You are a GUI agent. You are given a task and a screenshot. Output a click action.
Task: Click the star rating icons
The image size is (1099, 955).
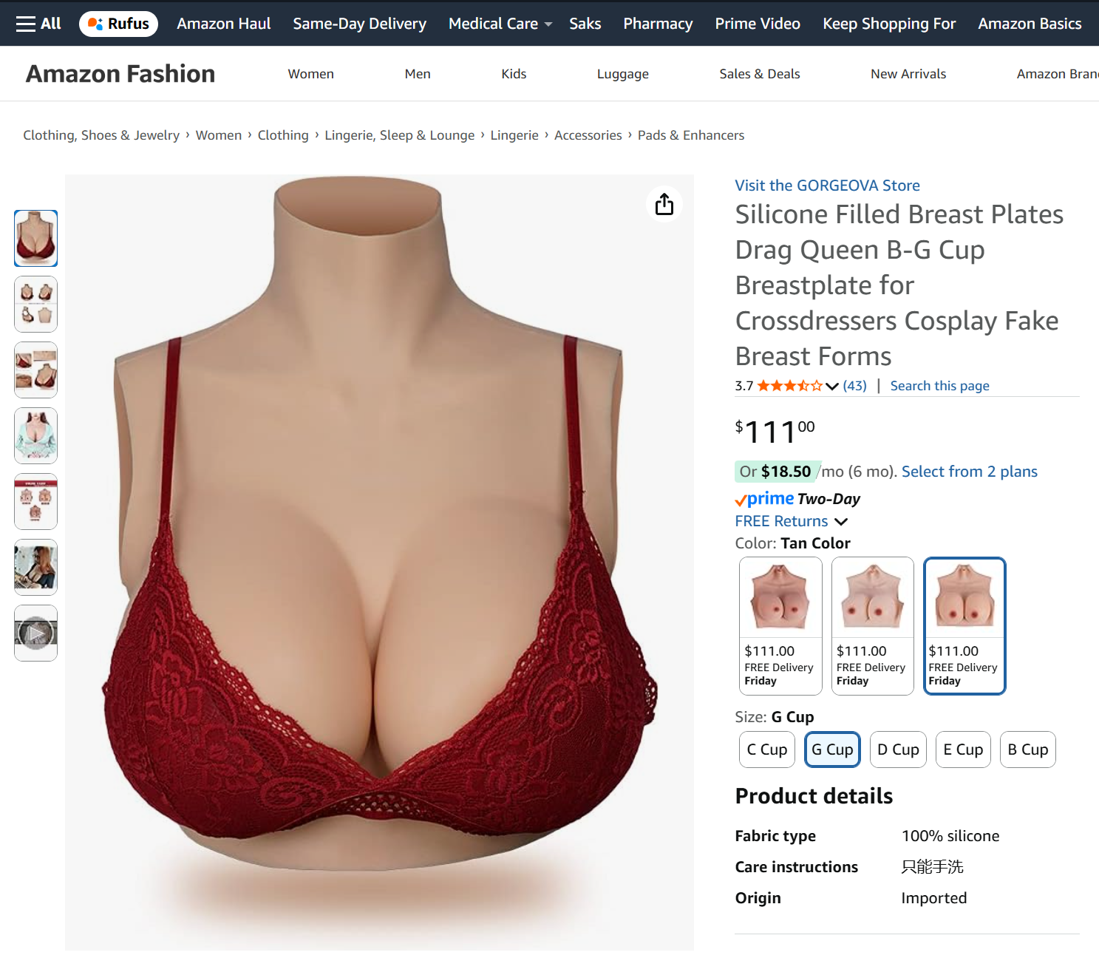[789, 386]
